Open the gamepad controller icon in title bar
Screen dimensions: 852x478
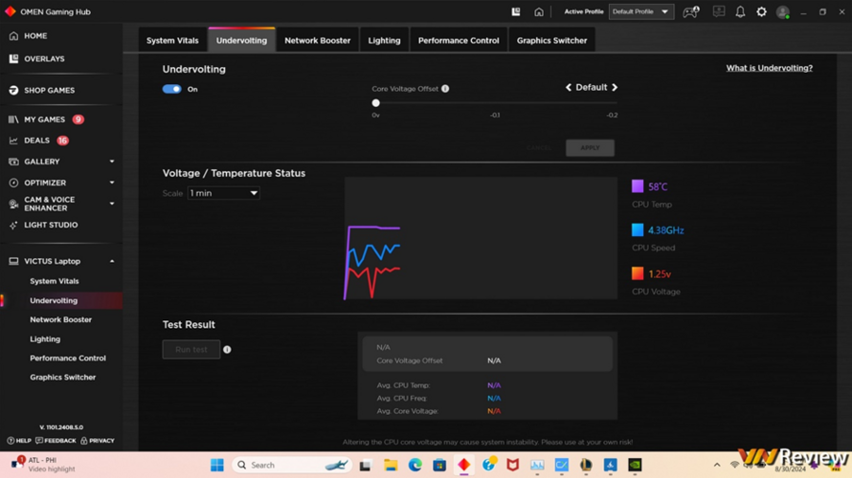pyautogui.click(x=690, y=11)
